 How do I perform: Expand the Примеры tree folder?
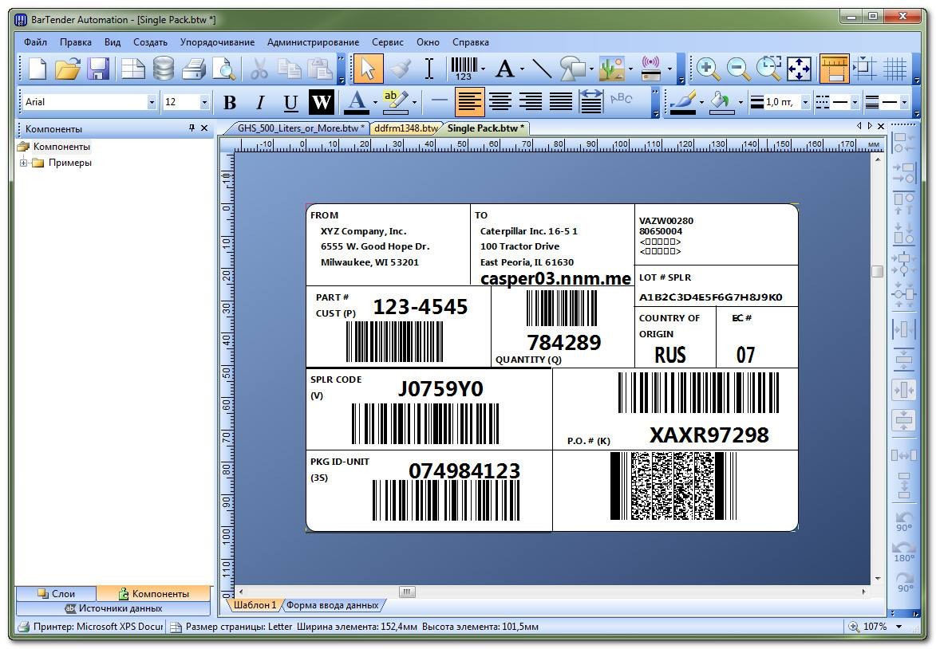[24, 163]
